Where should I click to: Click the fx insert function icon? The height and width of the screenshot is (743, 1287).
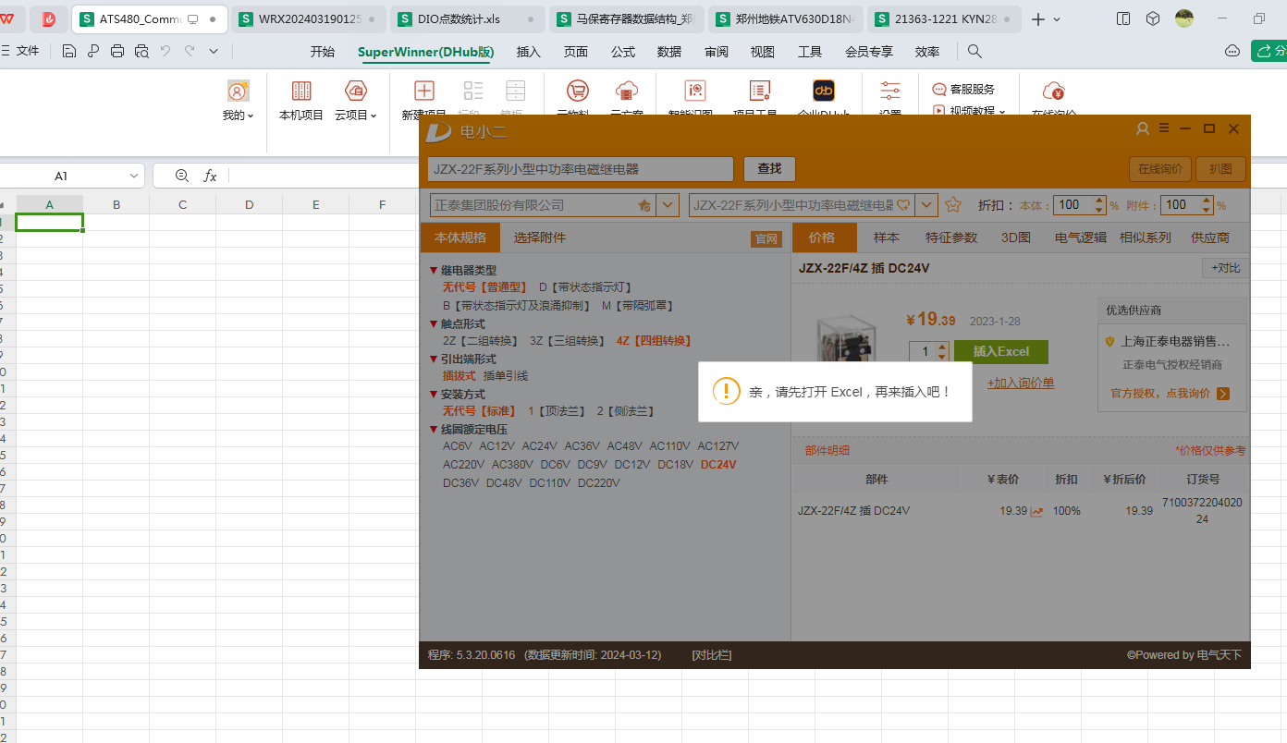pos(210,176)
